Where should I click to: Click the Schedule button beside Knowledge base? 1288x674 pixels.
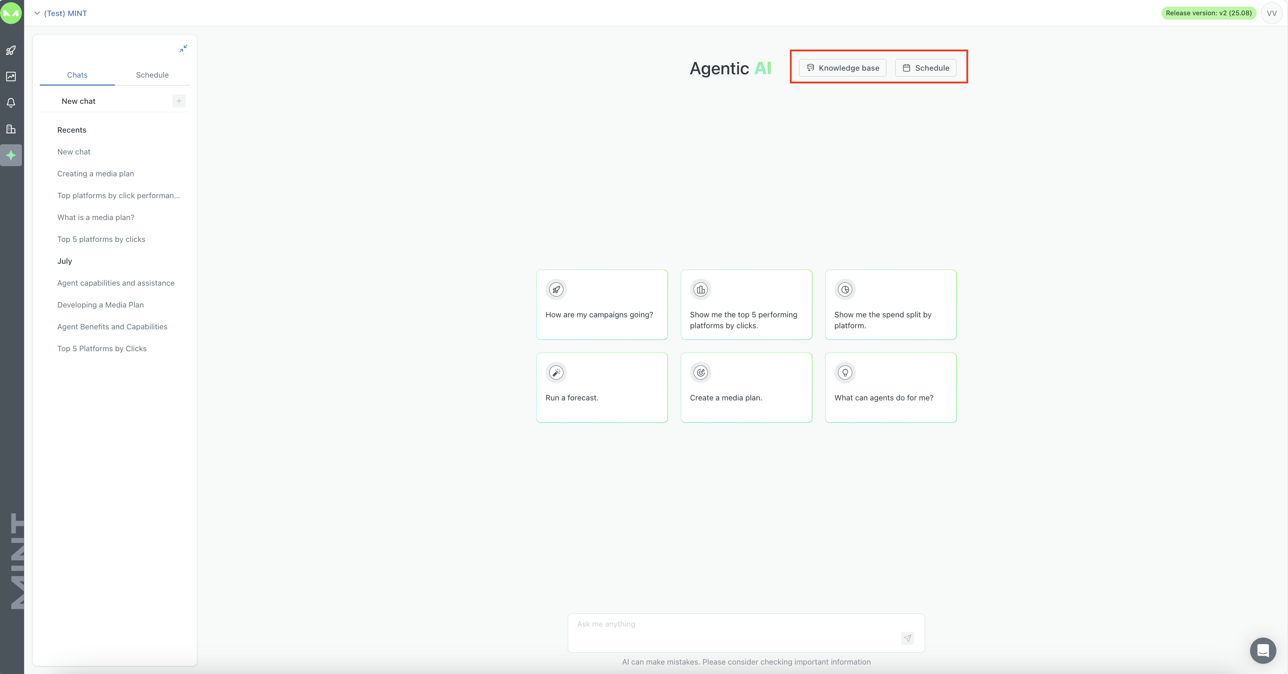tap(926, 68)
